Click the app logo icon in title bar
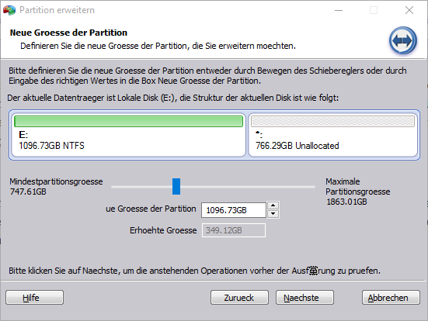 tap(9, 10)
